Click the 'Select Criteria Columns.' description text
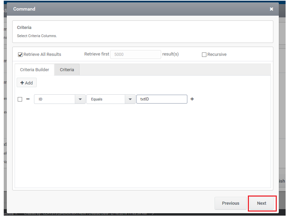The height and width of the screenshot is (218, 289). pos(37,36)
